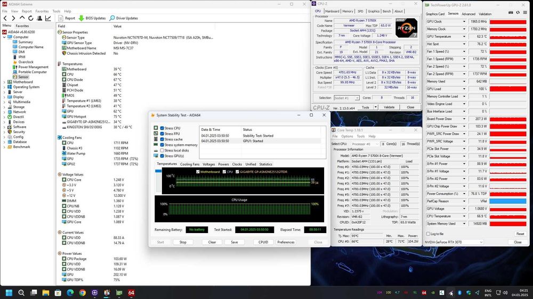533x299 pixels.
Task: Open the AIDA64 user icon in toolbar
Action: click(x=39, y=18)
